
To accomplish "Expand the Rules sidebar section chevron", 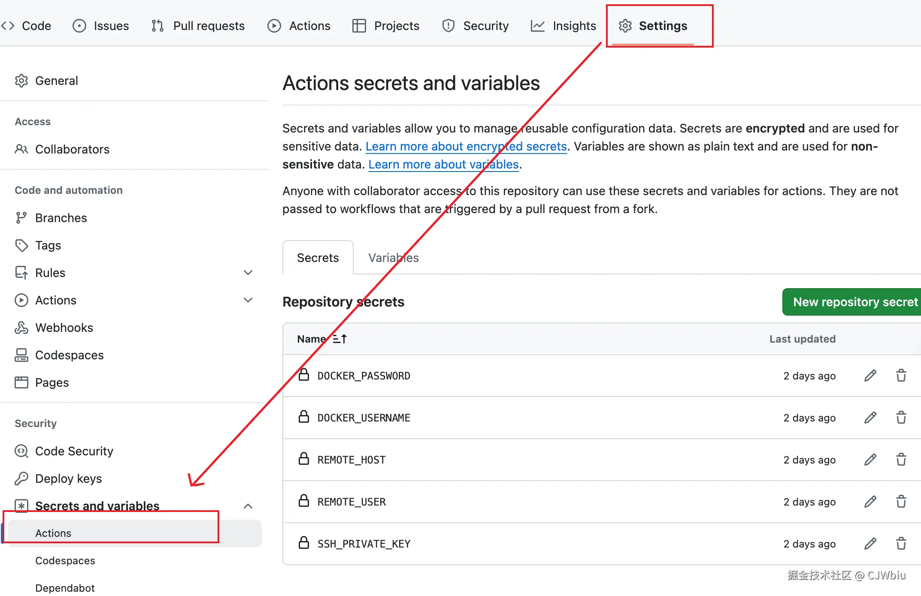I will pyautogui.click(x=248, y=273).
